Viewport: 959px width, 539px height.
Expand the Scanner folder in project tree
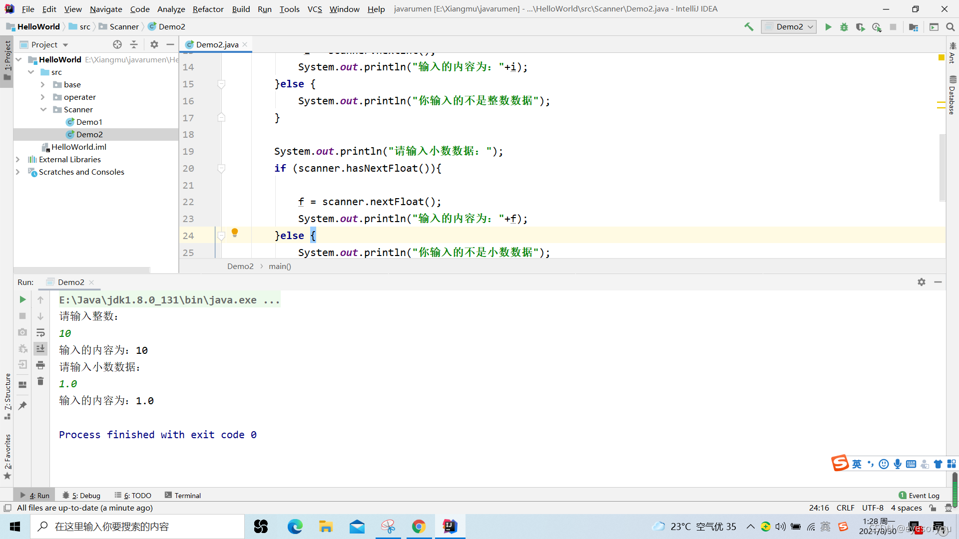(41, 109)
